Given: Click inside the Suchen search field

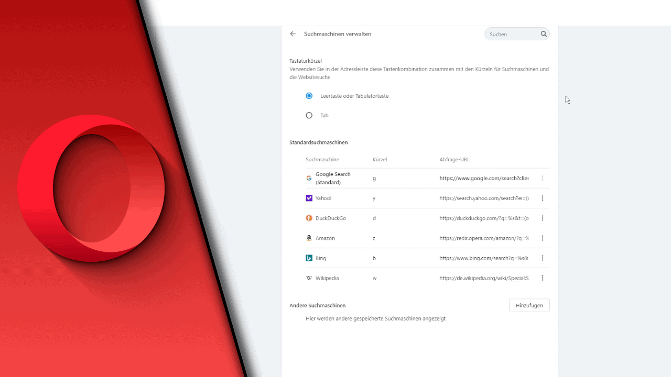Looking at the screenshot, I should coord(517,34).
